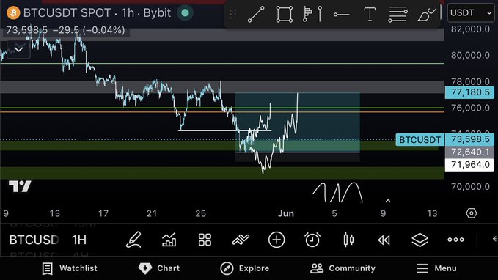Viewport: 498px width, 280px height.
Task: Click the 71,964.0 price label
Action: point(469,165)
